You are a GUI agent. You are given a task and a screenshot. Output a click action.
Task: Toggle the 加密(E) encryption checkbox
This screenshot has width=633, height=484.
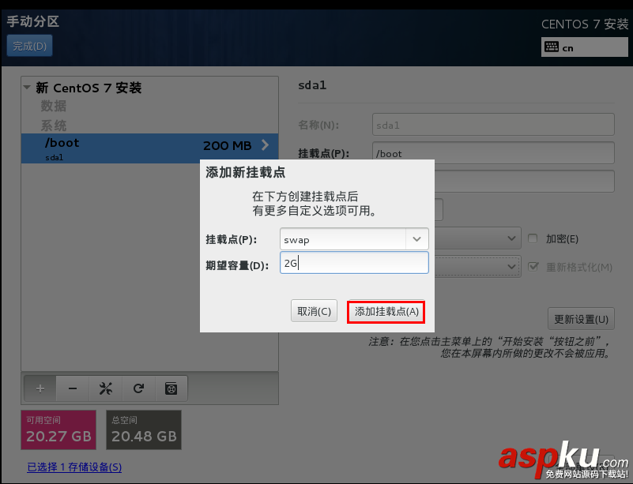pos(533,238)
